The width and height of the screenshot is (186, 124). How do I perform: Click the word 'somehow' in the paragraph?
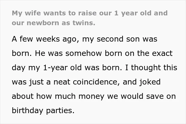83,53
